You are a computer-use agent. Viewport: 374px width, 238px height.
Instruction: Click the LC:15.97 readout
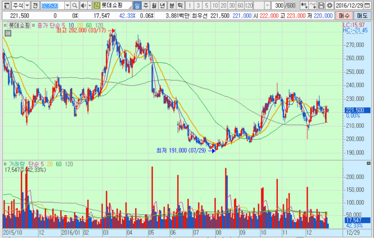pos(354,25)
